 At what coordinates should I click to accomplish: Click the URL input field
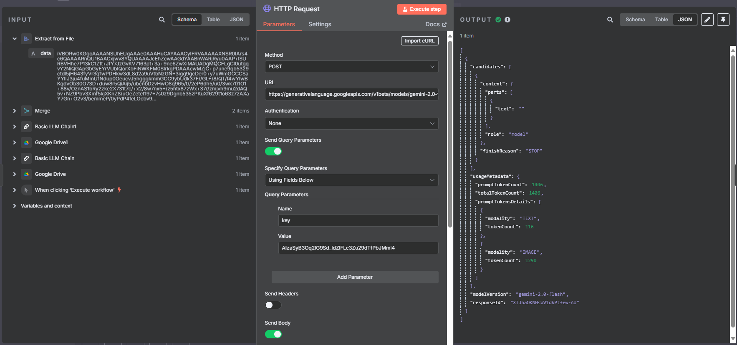[351, 94]
